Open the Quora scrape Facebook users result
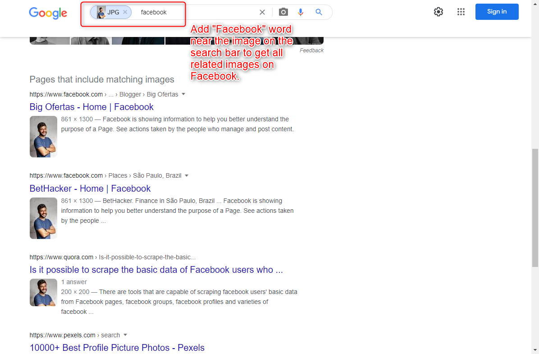The height and width of the screenshot is (354, 539). coord(156,270)
